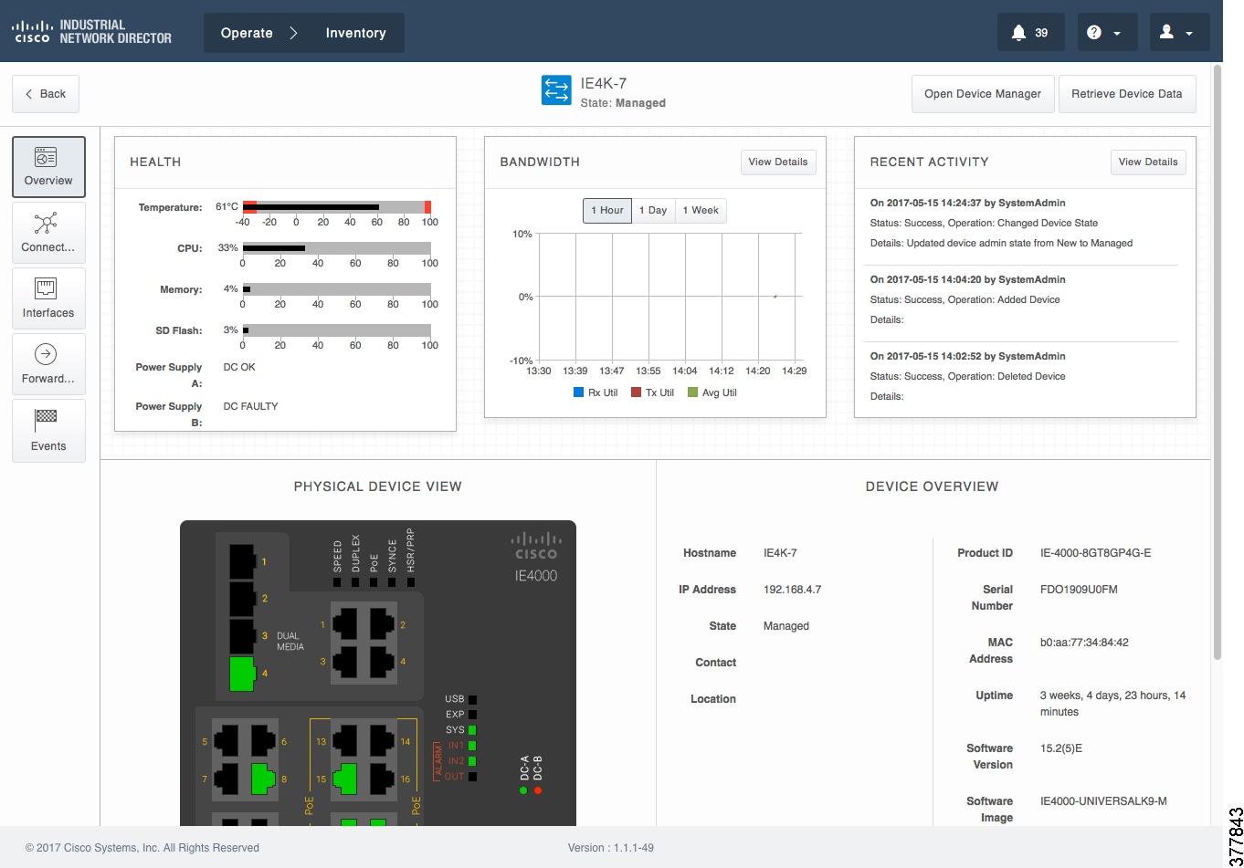Screen dimensions: 1244x868
Task: Show the Events sidebar tab
Action: [48, 430]
